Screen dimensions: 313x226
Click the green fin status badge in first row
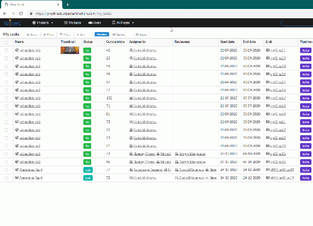click(x=88, y=50)
